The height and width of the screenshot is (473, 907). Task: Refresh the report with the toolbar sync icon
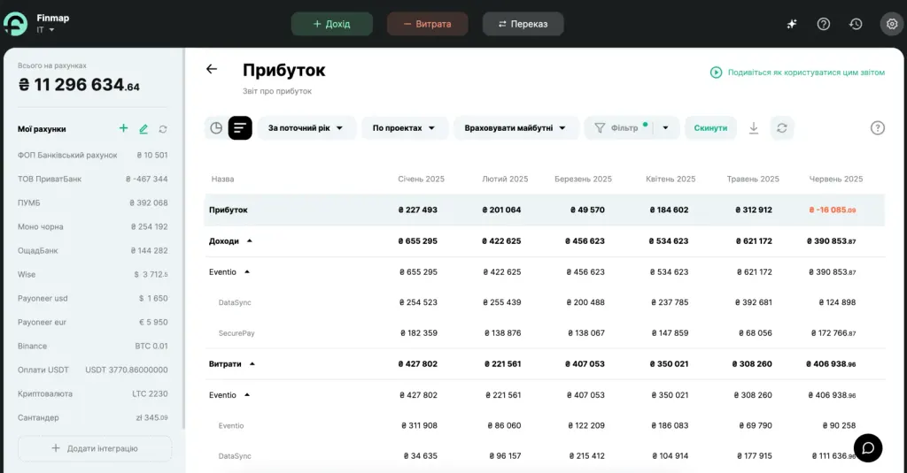pos(782,127)
